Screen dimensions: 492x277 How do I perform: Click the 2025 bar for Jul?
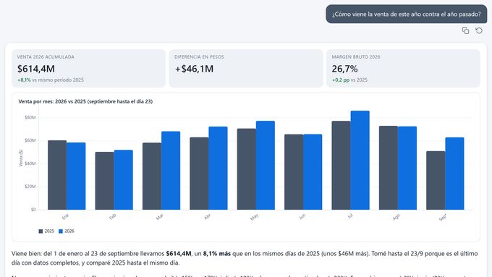[341, 166]
